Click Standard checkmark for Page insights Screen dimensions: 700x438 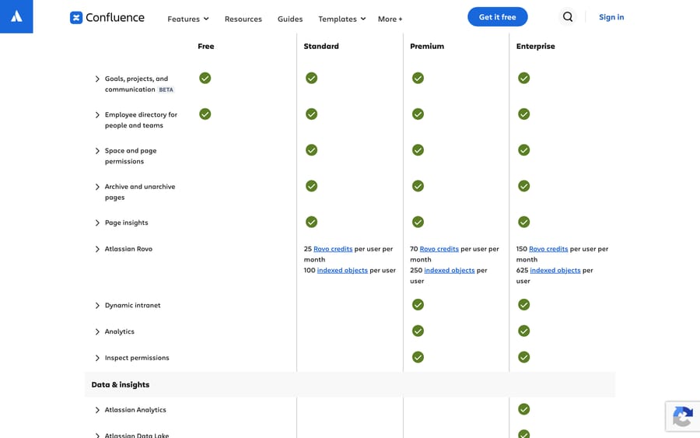pyautogui.click(x=312, y=222)
